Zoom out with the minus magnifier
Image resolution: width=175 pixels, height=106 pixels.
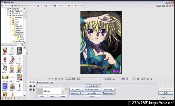tap(151, 79)
